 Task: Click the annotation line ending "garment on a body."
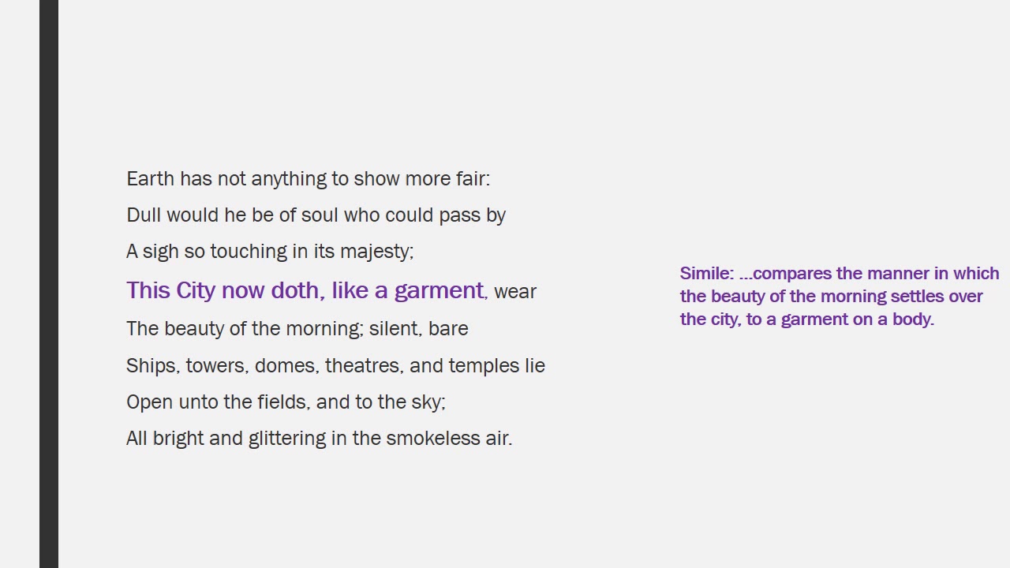pos(806,319)
